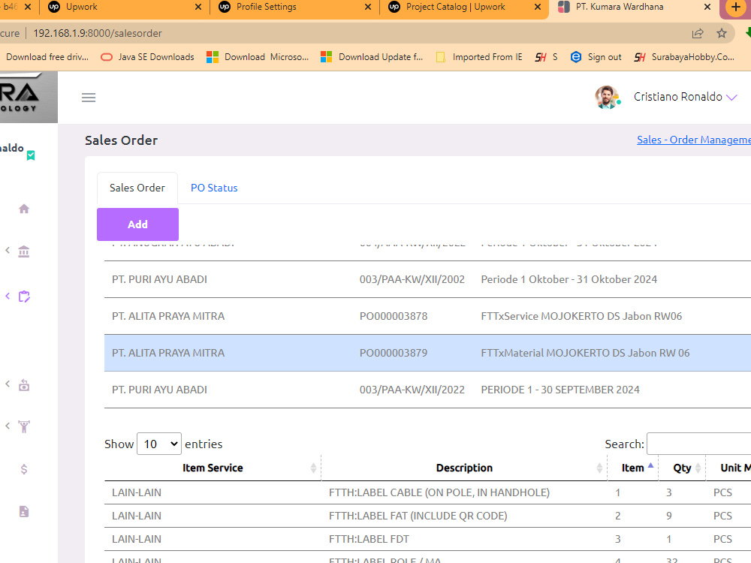Open SurabayaHobby.Co... bookmark
751x563 pixels.
coord(684,57)
